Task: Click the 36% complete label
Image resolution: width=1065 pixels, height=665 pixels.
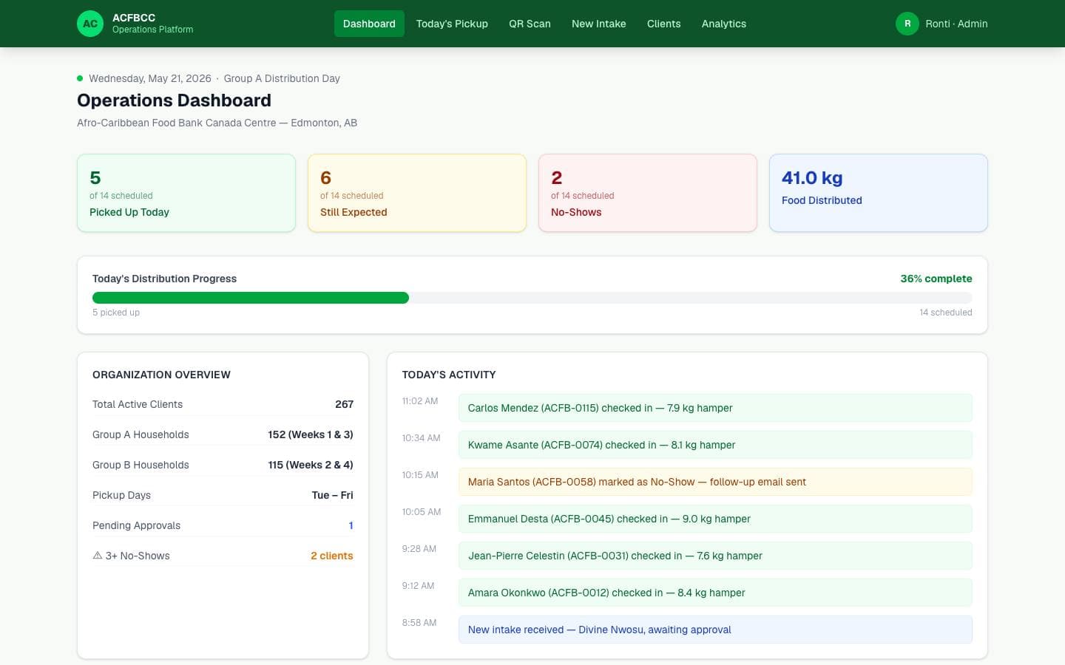Action: coord(936,279)
